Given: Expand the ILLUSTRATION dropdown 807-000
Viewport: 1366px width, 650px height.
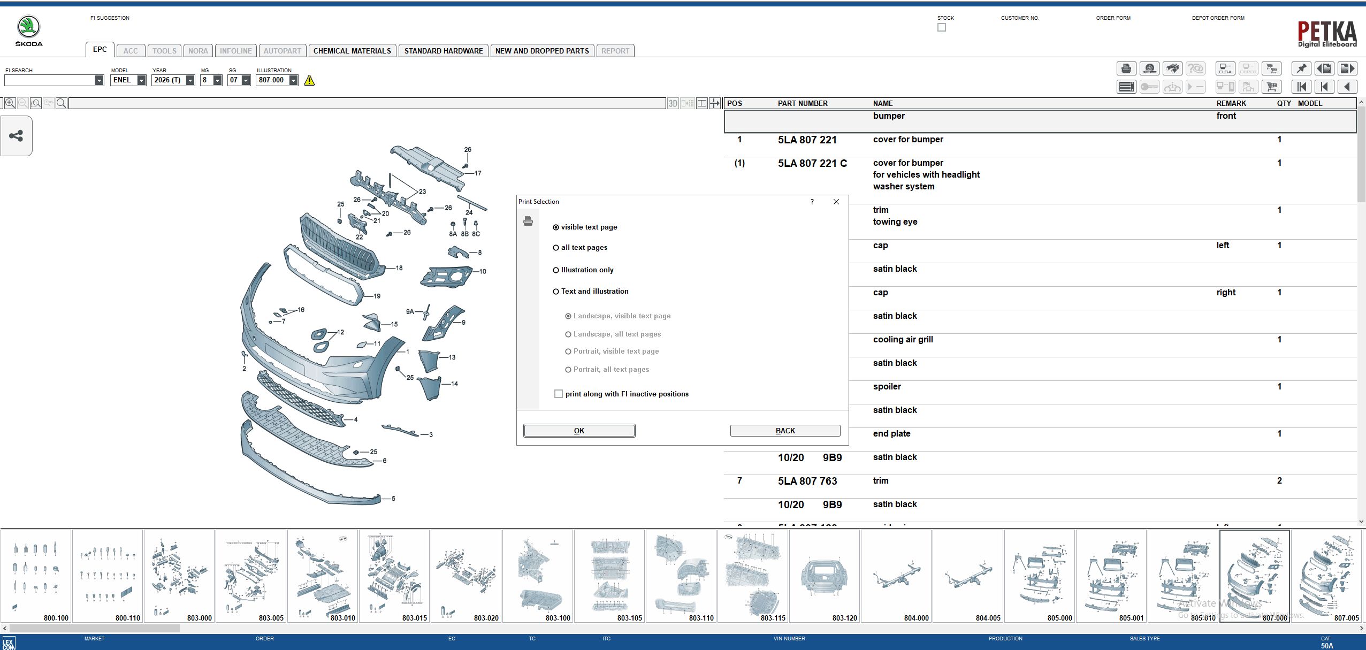Looking at the screenshot, I should 293,80.
